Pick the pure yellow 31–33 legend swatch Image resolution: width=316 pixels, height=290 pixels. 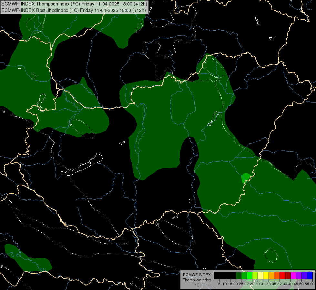(x=266, y=275)
